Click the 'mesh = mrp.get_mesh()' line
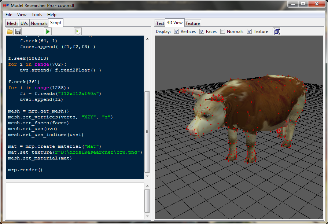The width and height of the screenshot is (328, 224). 38,111
